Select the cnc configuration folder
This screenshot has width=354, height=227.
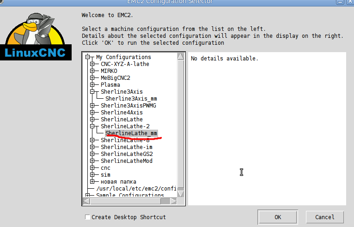[105, 168]
